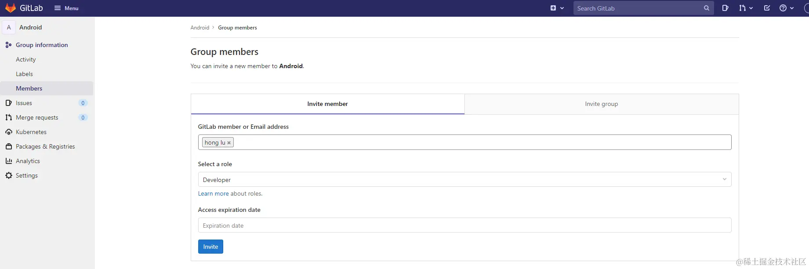This screenshot has width=809, height=269.
Task: Open the create new plus dropdown
Action: 557,8
